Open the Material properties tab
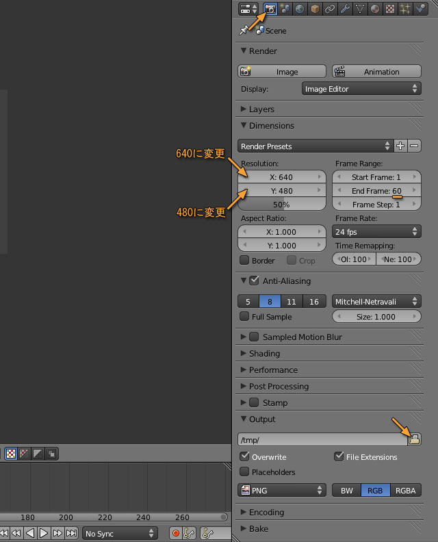 tap(375, 9)
